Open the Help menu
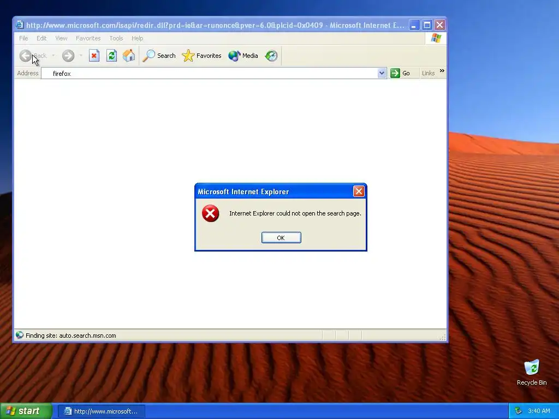Viewport: 559px width, 419px height. coord(137,38)
